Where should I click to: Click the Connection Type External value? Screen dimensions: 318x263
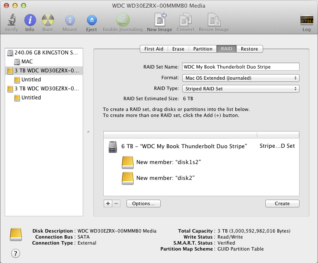pyautogui.click(x=87, y=243)
